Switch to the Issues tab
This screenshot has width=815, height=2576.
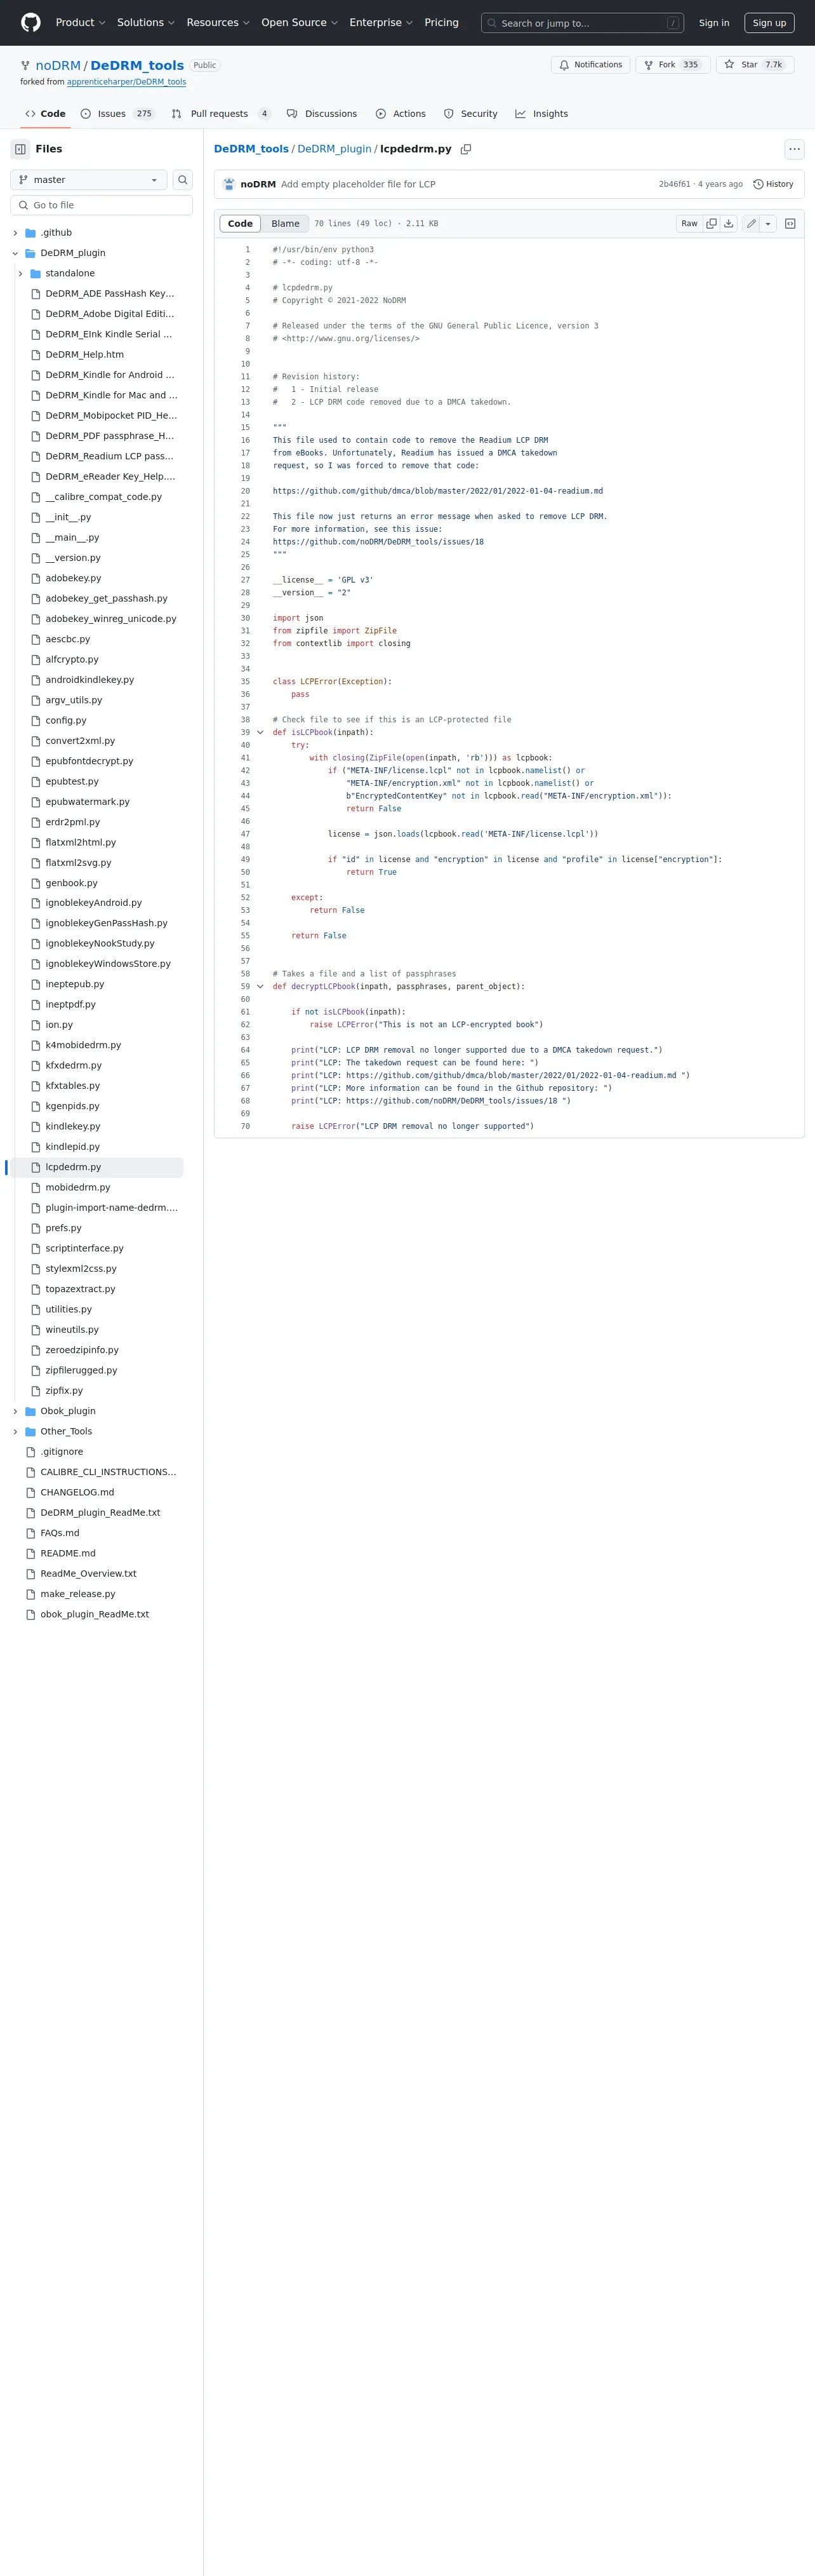point(118,114)
